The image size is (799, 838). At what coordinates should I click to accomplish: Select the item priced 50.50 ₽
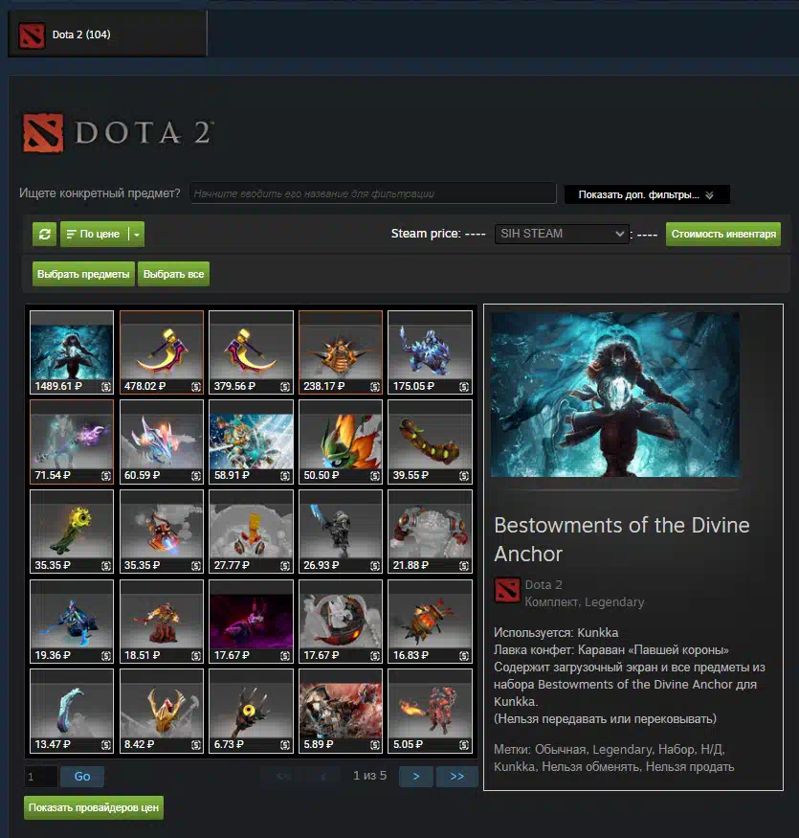point(341,442)
